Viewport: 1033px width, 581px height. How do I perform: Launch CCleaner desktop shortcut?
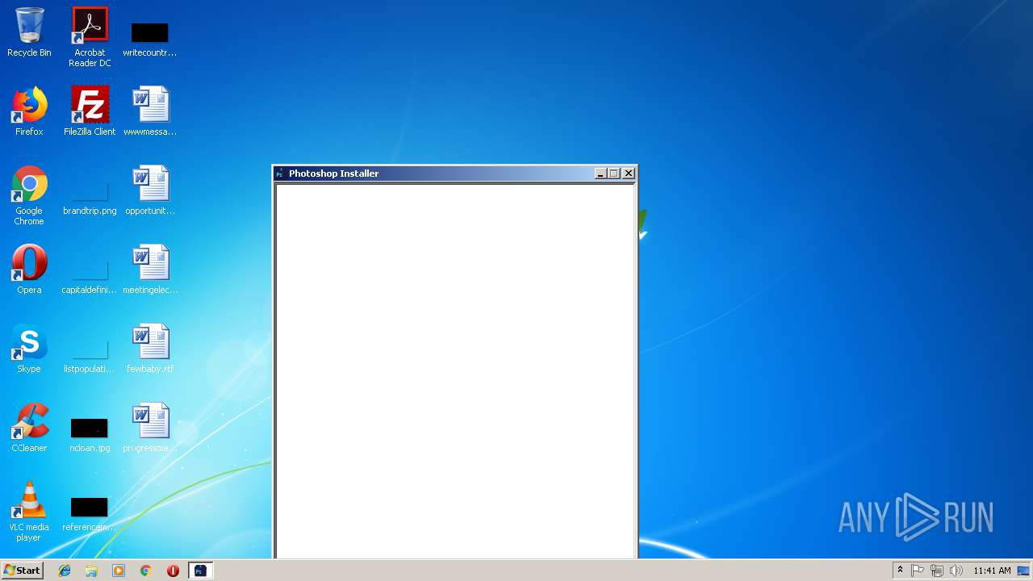[x=29, y=428]
